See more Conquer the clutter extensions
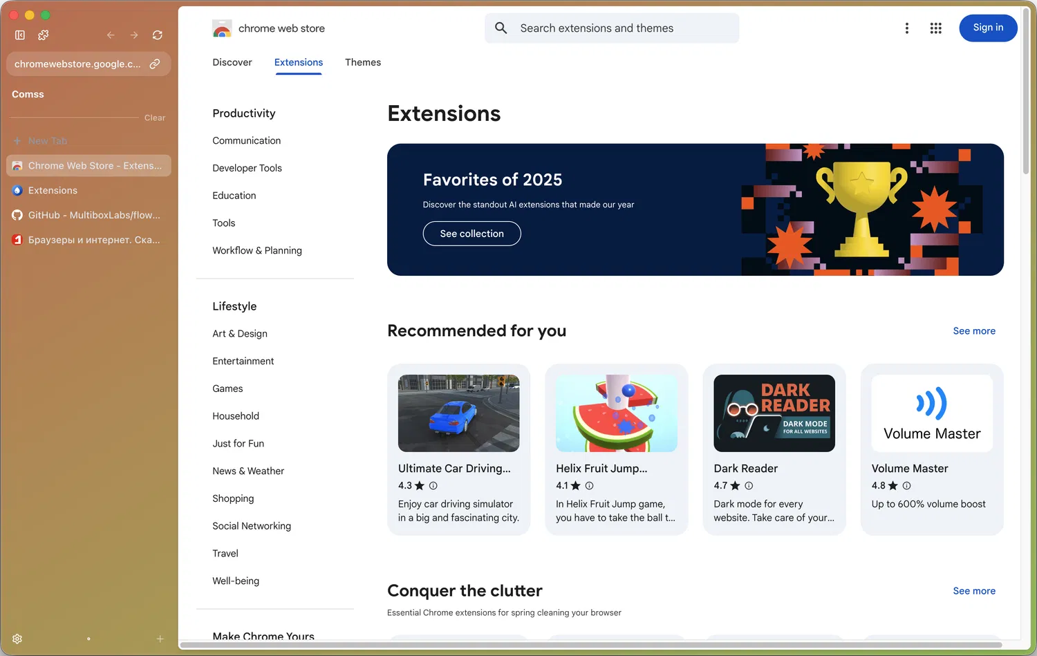The width and height of the screenshot is (1037, 656). click(x=974, y=591)
